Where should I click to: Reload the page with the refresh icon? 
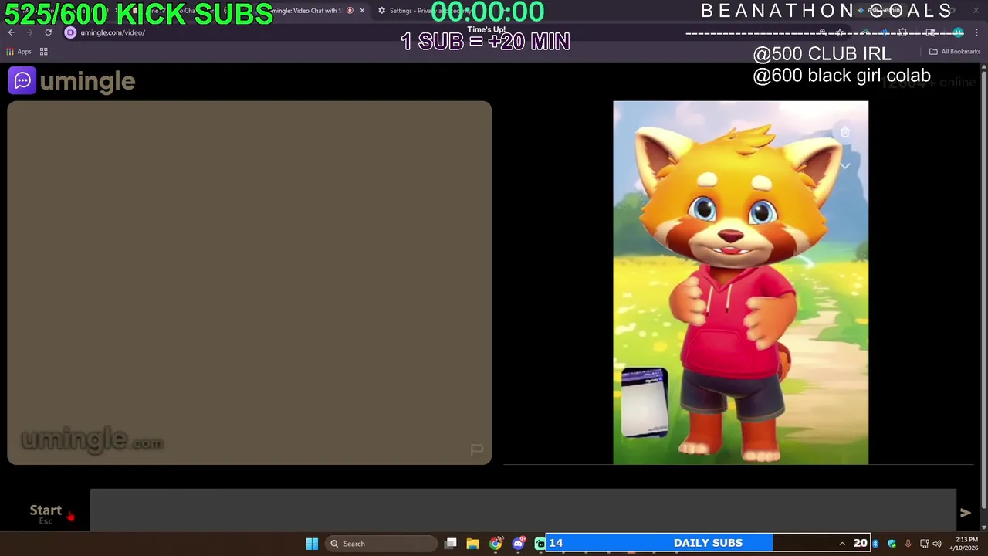[48, 32]
